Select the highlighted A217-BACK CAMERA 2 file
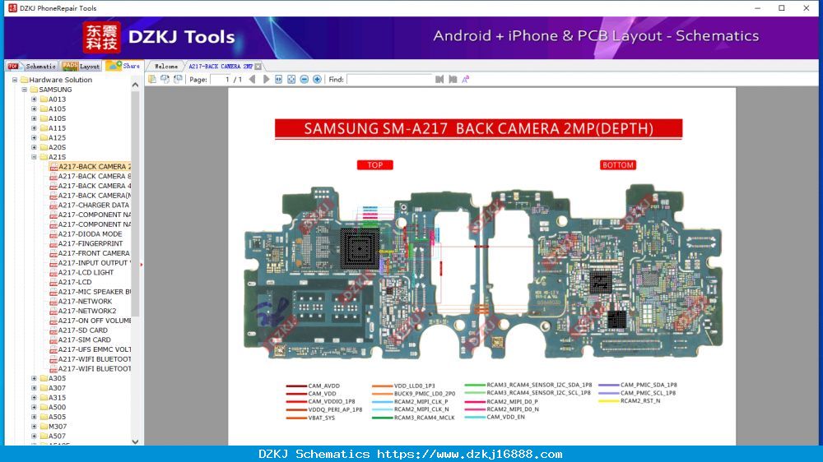 click(95, 167)
